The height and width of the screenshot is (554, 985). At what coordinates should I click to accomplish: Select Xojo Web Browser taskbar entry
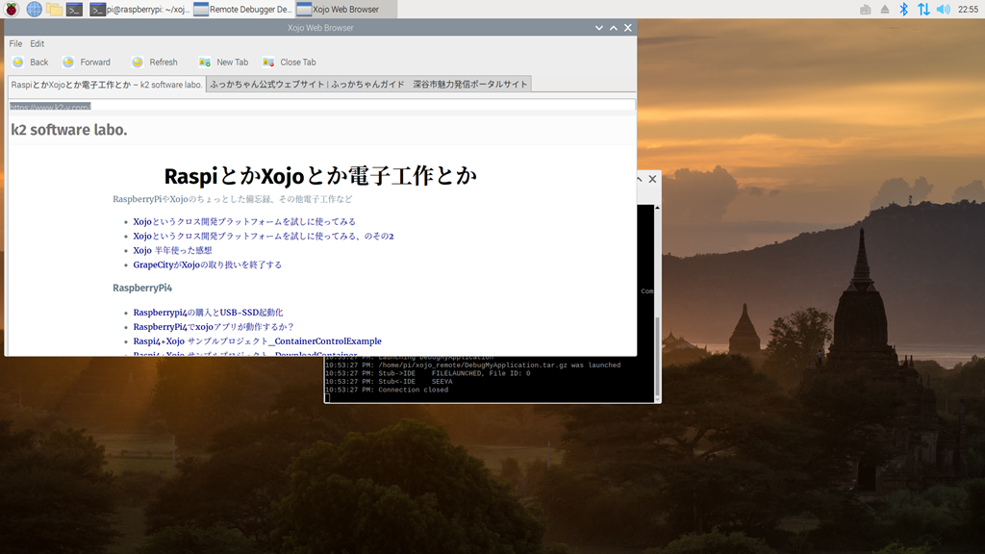(x=345, y=9)
